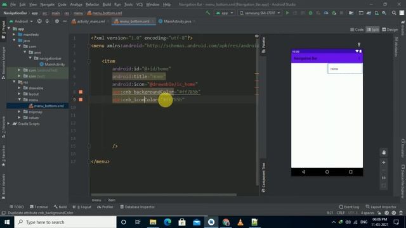Open the Profiler tool window
Viewport: 406px width, 228px height.
click(x=105, y=207)
